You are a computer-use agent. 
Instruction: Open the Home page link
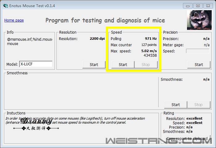point(14,20)
